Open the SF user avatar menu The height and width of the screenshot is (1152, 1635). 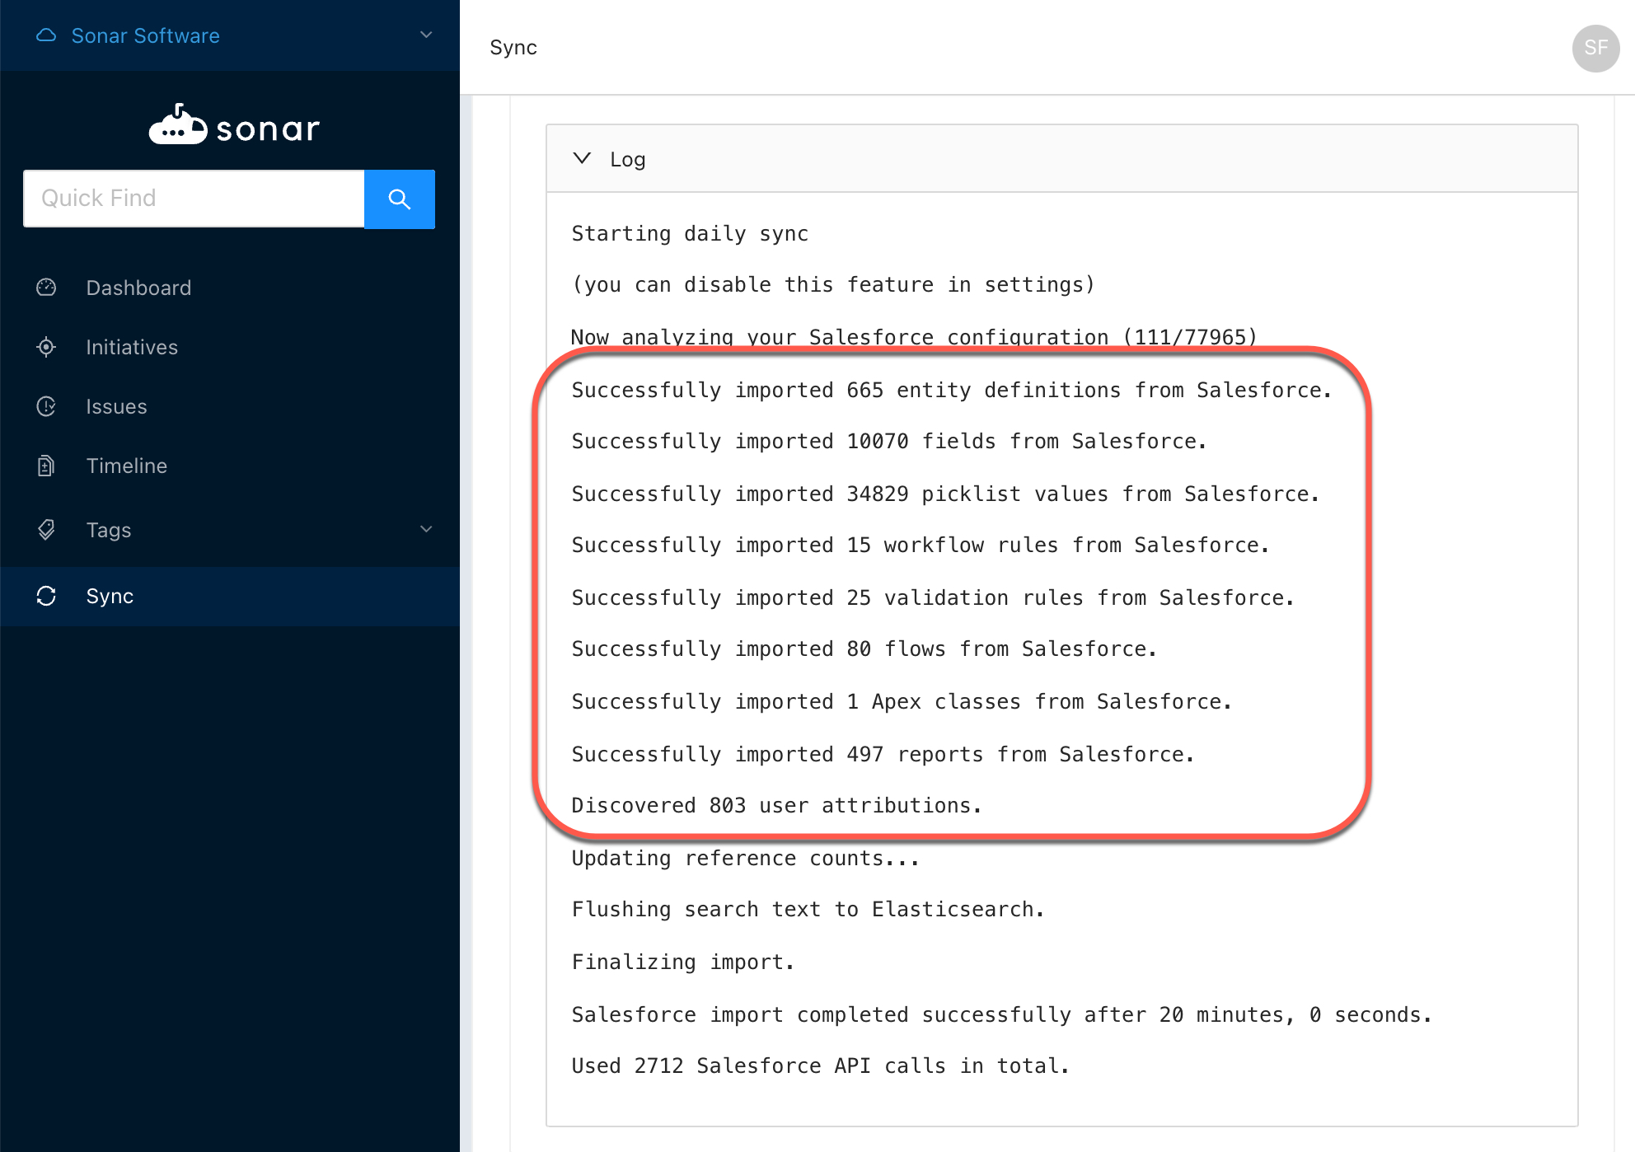tap(1595, 48)
